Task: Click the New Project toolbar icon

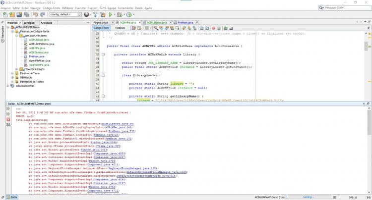Action: coord(12,15)
